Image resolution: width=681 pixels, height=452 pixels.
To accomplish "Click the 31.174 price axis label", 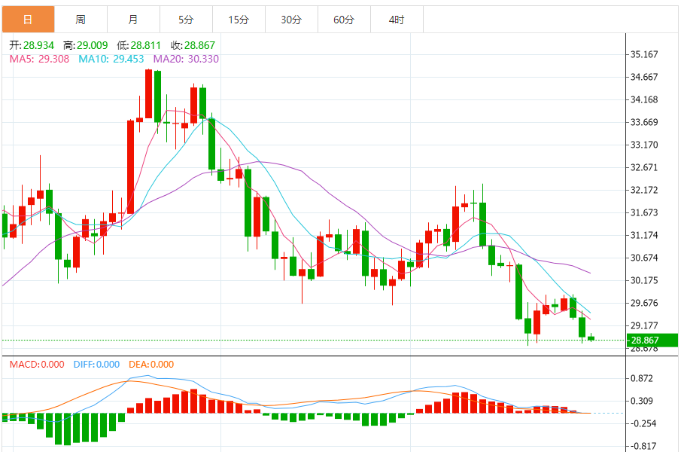I will click(644, 235).
